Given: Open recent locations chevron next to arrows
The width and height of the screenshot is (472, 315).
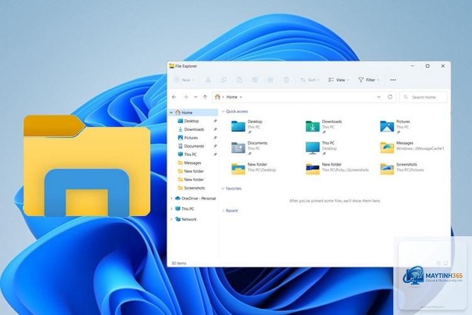Looking at the screenshot, I should (195, 97).
